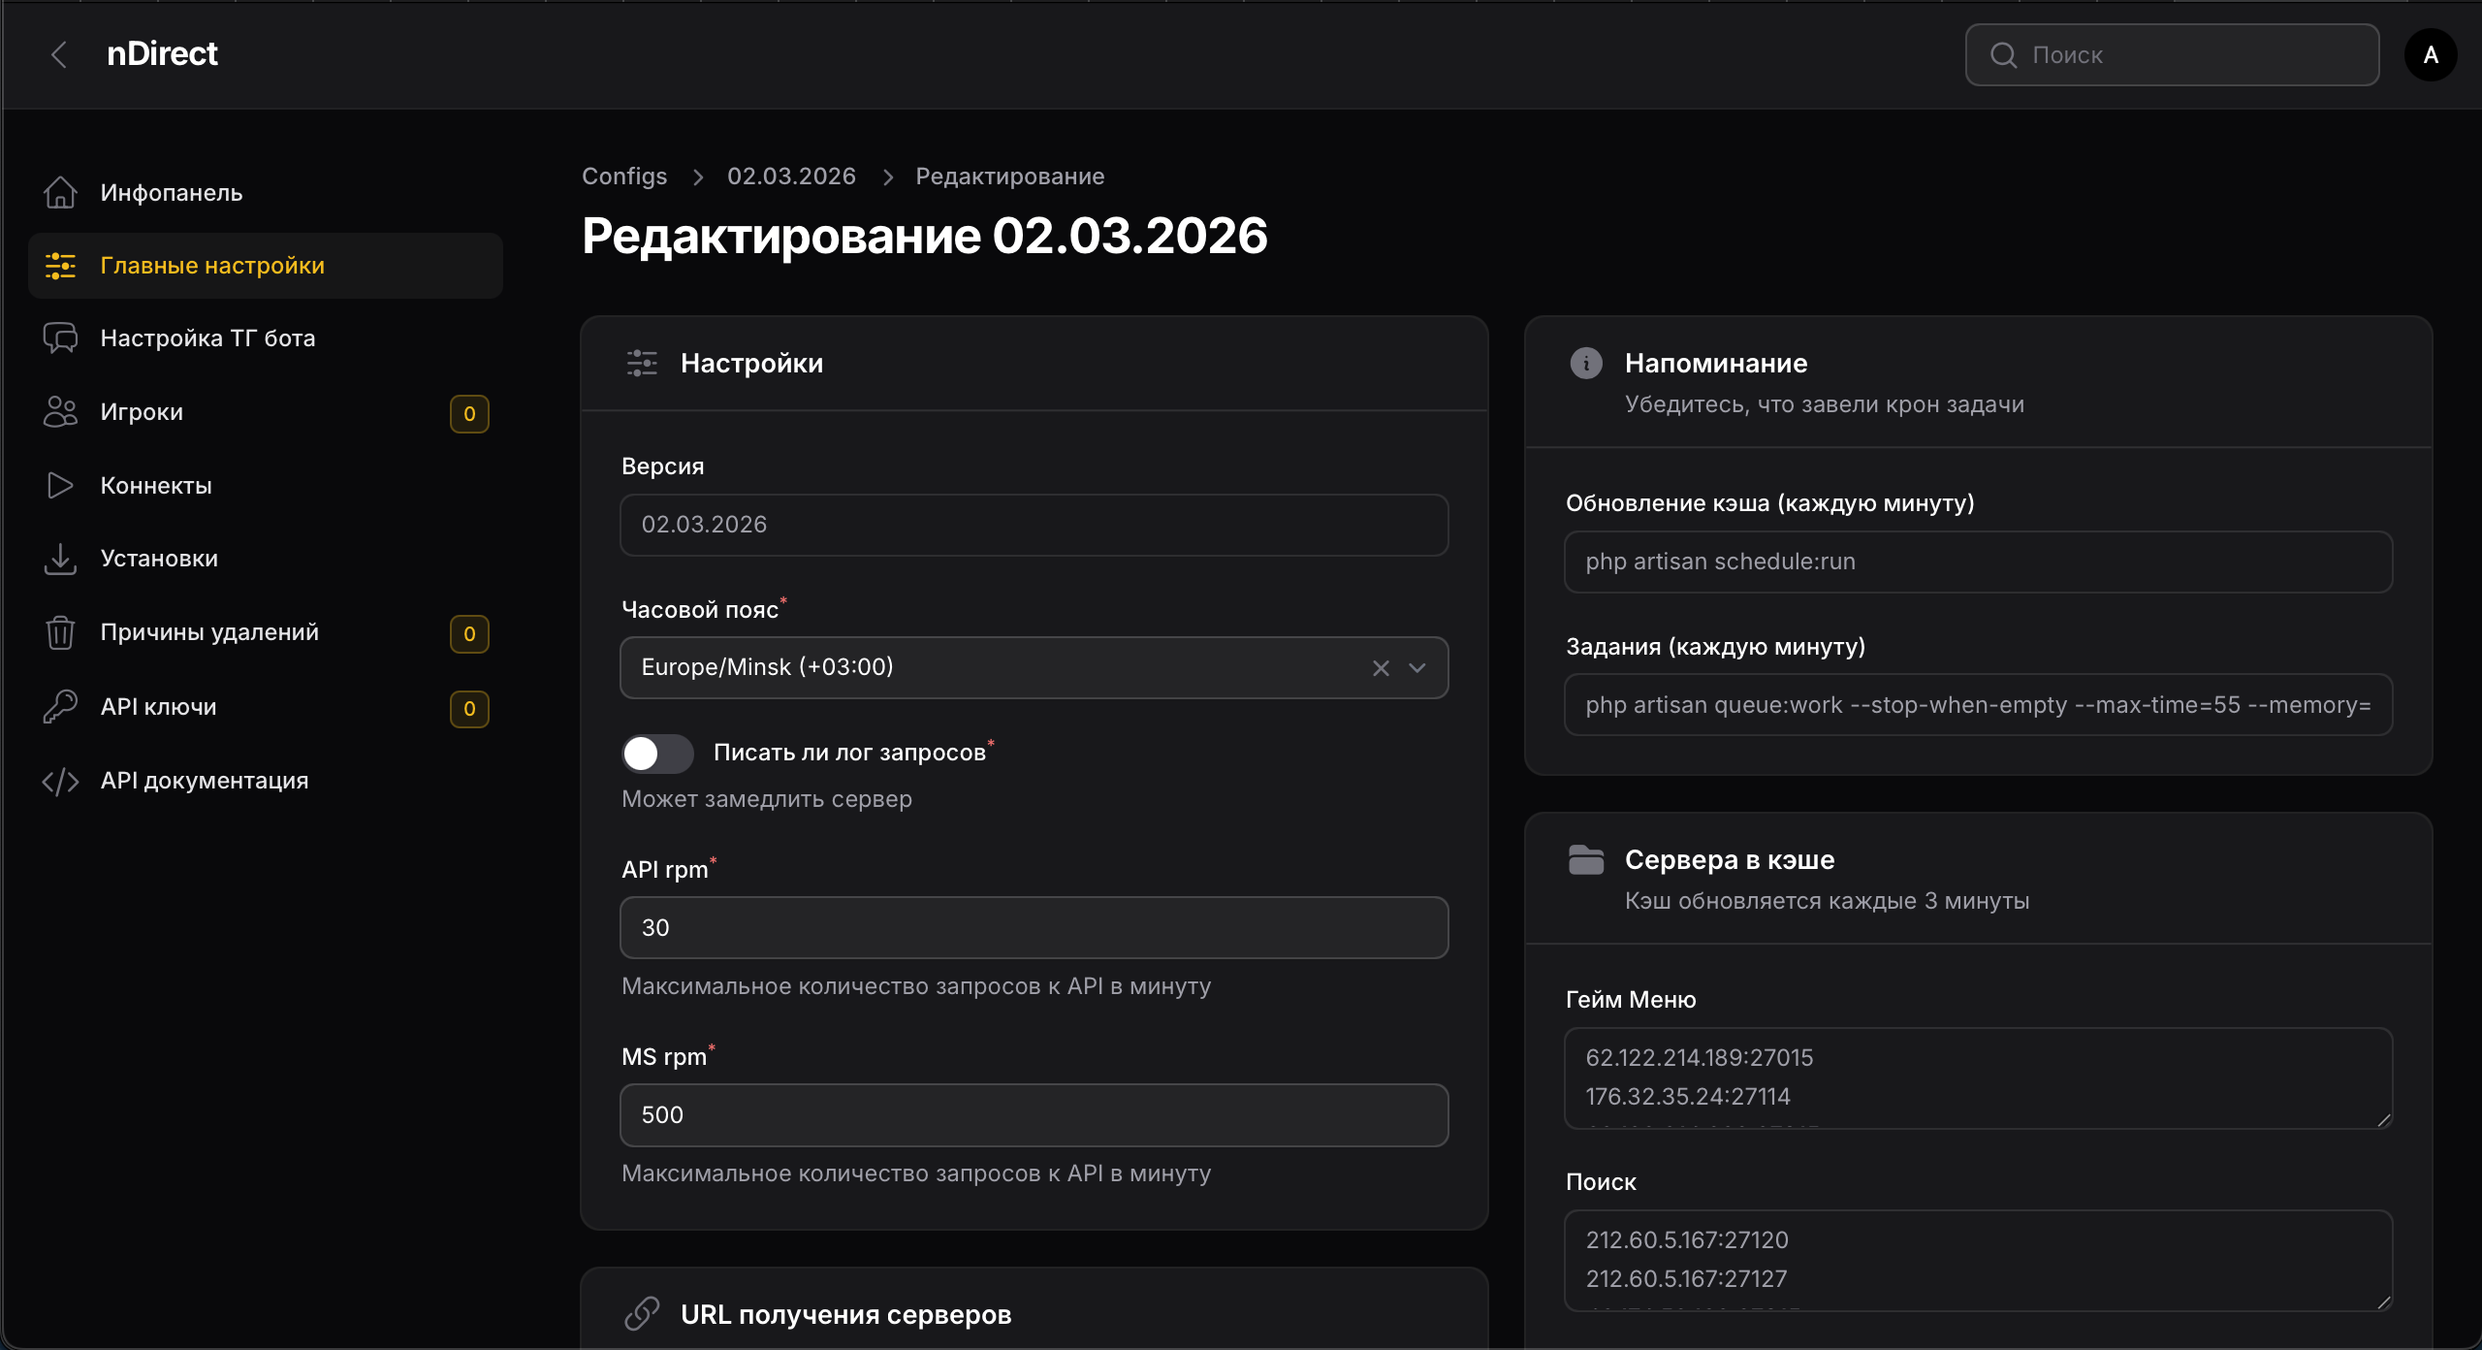
Task: Clear the Europe/Minsk timezone with the X
Action: [x=1381, y=667]
